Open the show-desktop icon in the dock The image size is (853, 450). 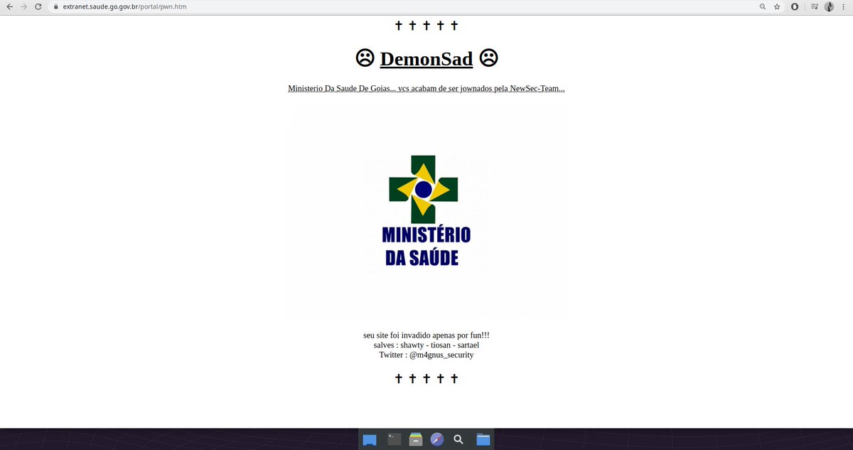click(x=370, y=439)
